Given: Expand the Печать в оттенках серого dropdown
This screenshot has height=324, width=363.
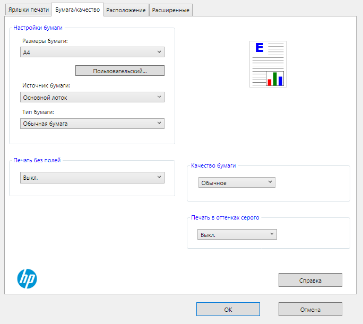Looking at the screenshot, I should coord(237,234).
